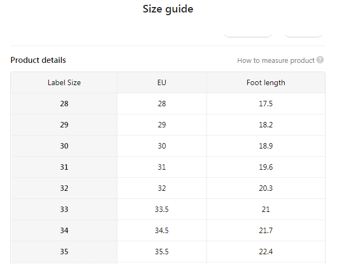Click the 17.5 foot length cell
This screenshot has height=264, width=338.
click(x=266, y=104)
